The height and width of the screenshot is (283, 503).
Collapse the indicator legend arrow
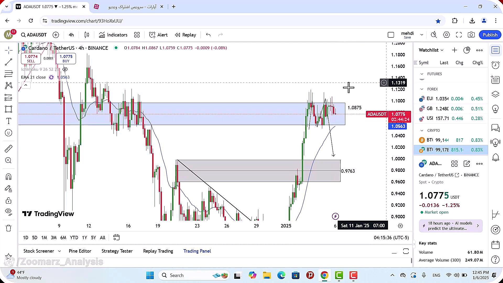click(x=26, y=85)
